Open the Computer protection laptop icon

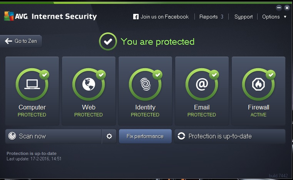pyautogui.click(x=32, y=84)
